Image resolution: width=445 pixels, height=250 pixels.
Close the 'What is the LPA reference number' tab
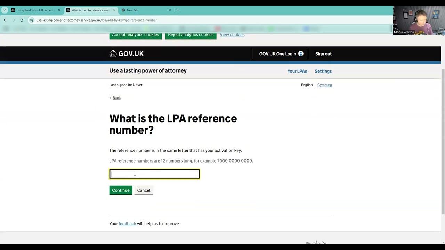(114, 10)
